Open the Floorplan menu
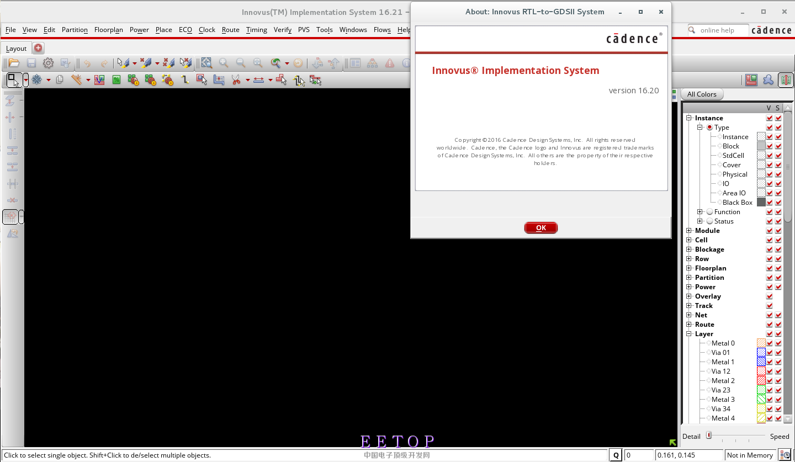Viewport: 795px width, 462px height. point(109,30)
